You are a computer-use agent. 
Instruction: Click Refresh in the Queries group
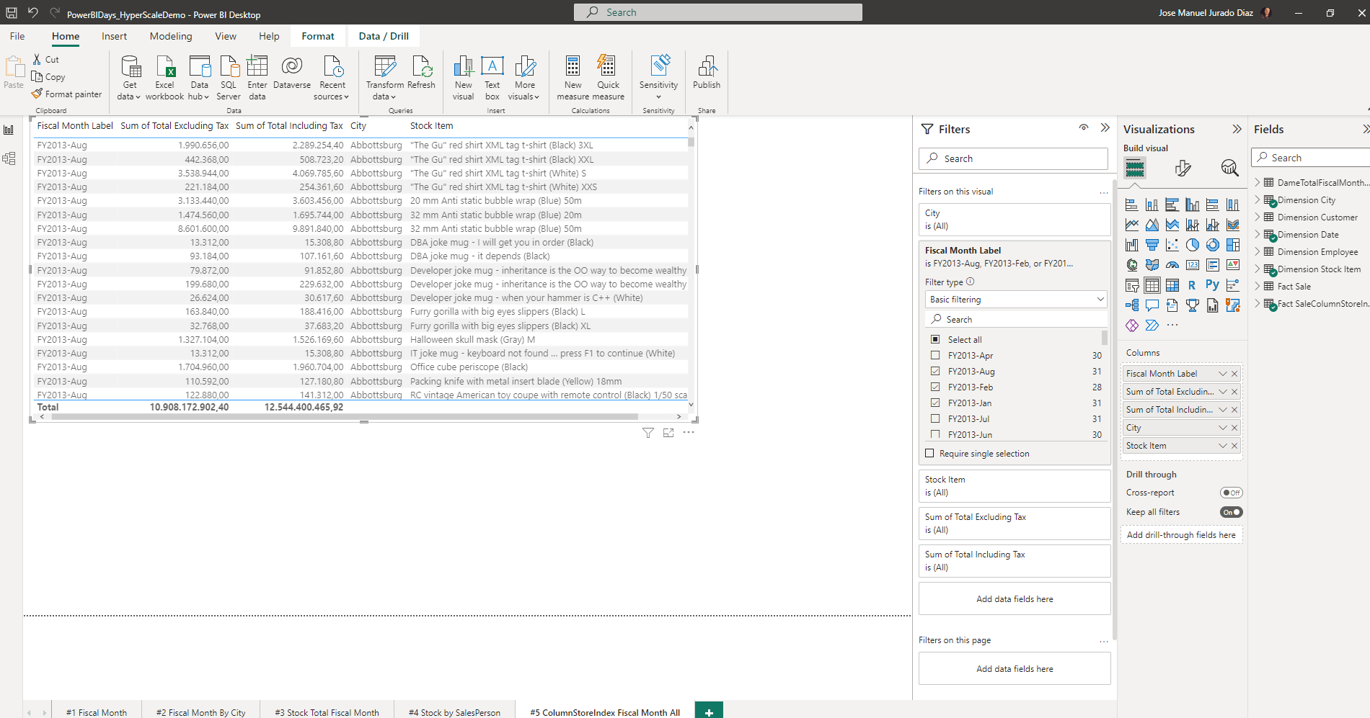click(x=421, y=74)
